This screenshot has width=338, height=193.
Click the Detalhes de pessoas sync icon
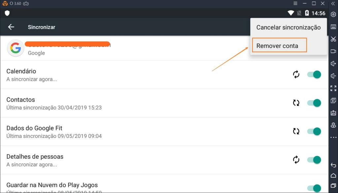point(296,160)
